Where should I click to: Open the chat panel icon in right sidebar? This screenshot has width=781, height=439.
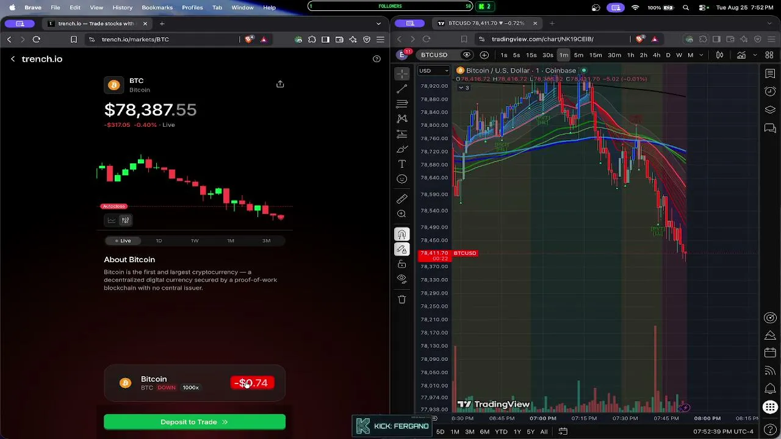tap(770, 128)
